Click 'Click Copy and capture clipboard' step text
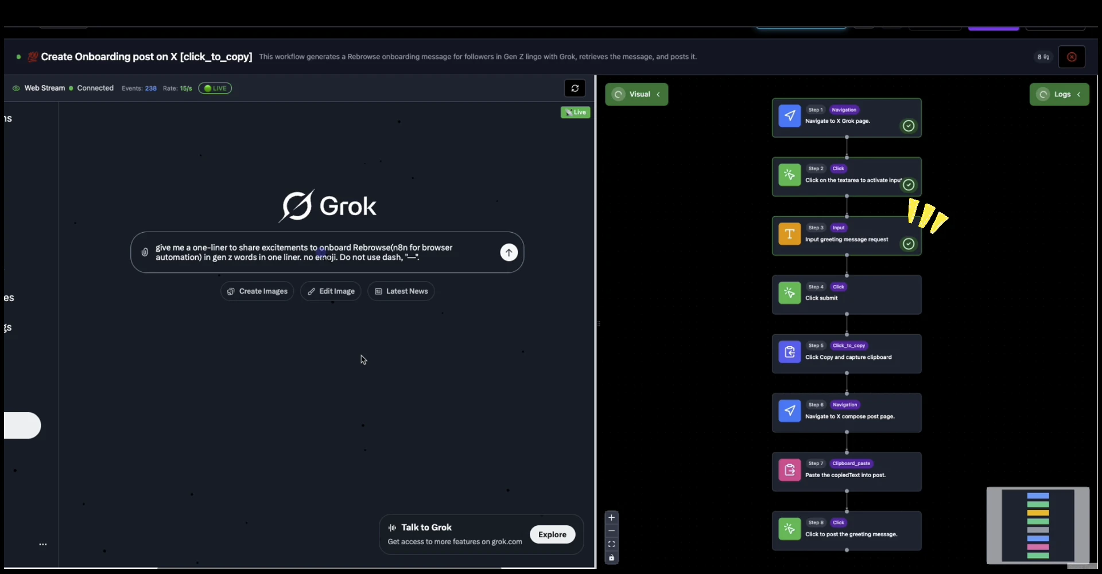The width and height of the screenshot is (1102, 574). 848,357
